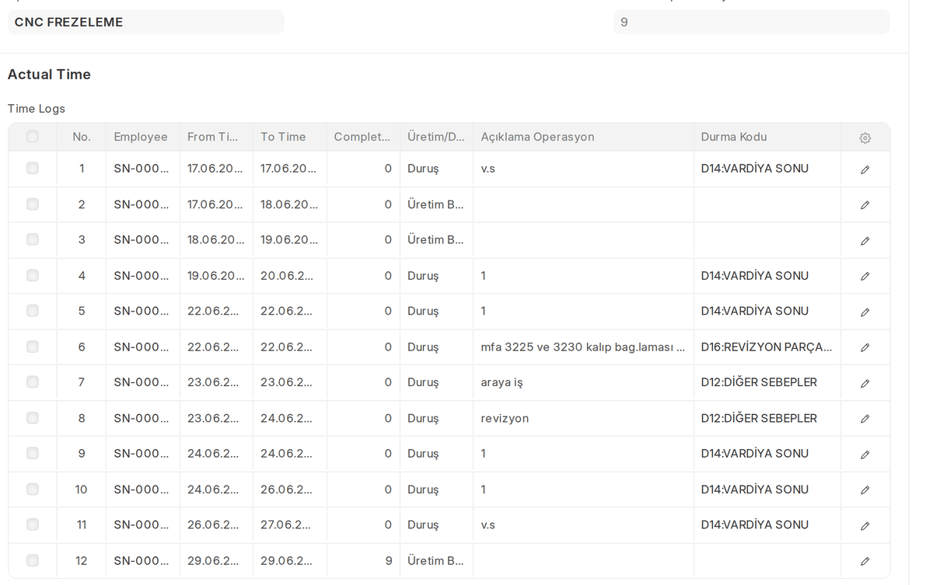Click the Employee column header

tap(143, 137)
